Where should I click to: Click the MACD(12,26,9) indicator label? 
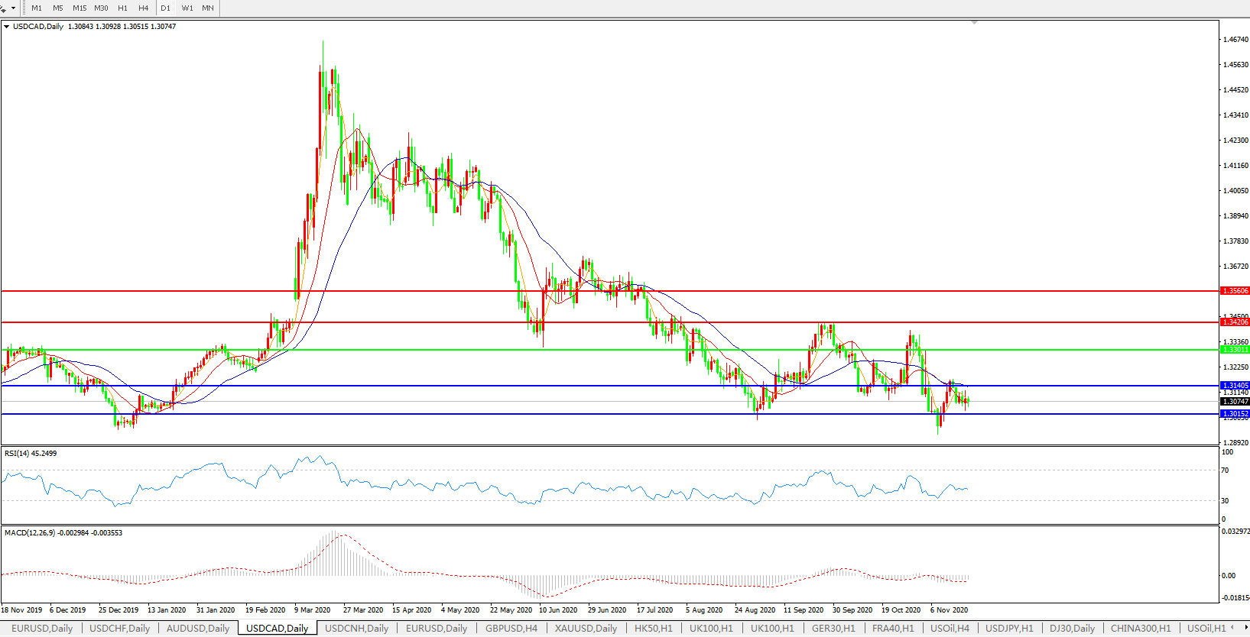pos(63,533)
